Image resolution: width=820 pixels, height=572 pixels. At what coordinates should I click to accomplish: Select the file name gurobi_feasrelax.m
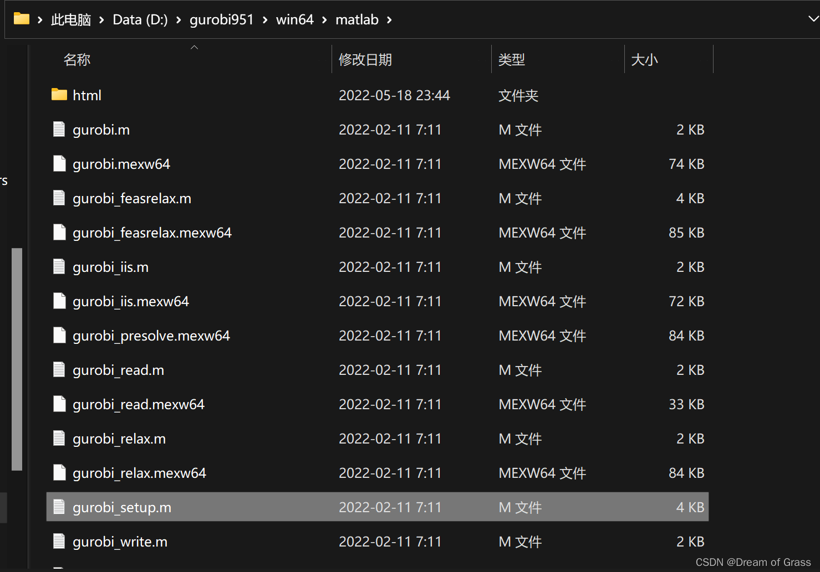tap(132, 198)
